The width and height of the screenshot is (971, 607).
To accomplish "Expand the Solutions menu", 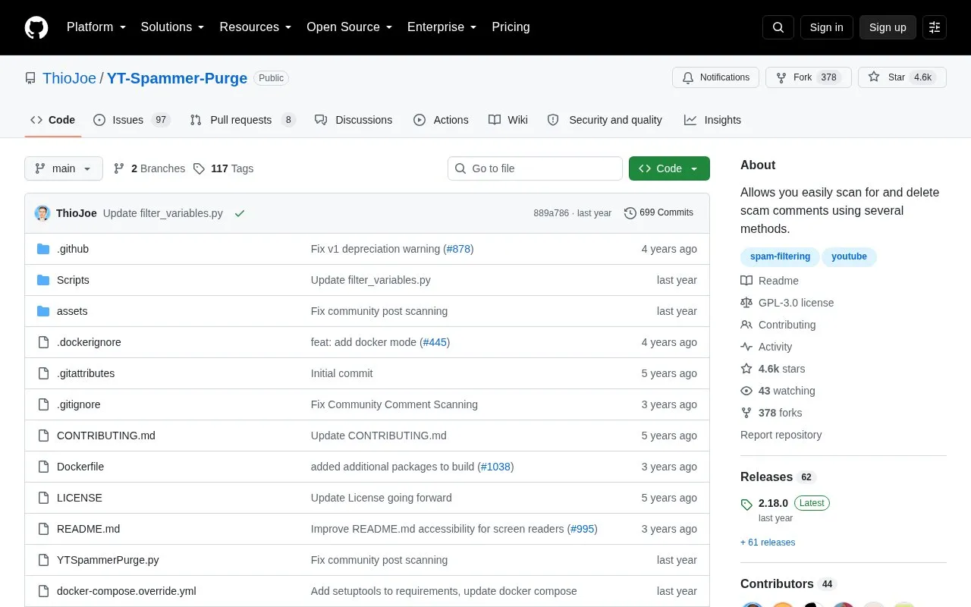I will click(x=172, y=27).
